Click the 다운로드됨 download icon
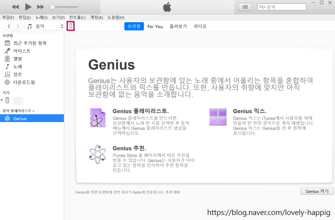Viewport: 335px width, 220px height. [x=7, y=82]
